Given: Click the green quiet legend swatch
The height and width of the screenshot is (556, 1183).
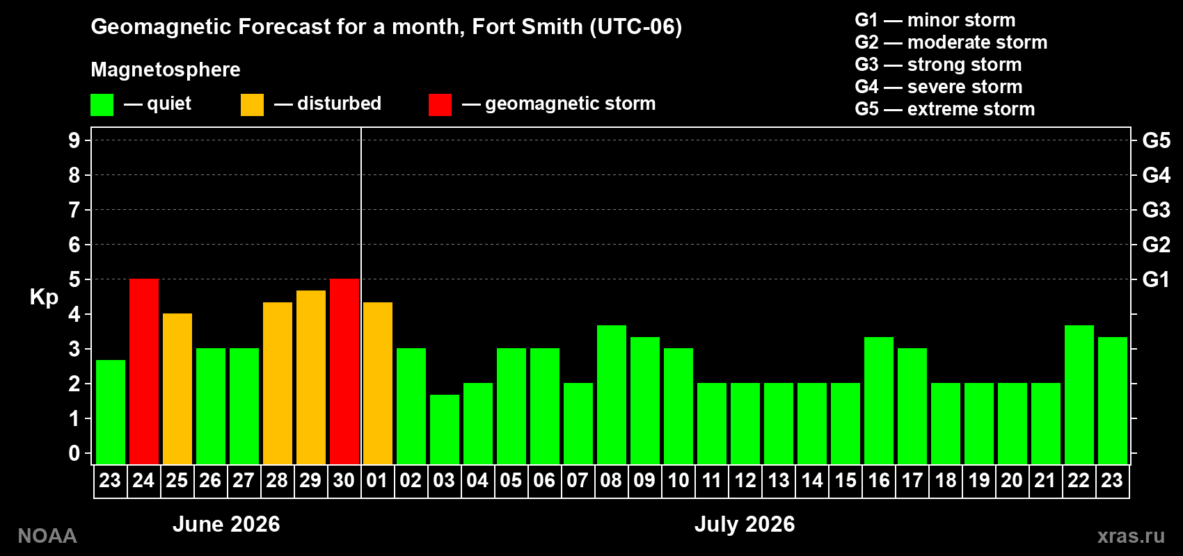Looking at the screenshot, I should tap(102, 105).
